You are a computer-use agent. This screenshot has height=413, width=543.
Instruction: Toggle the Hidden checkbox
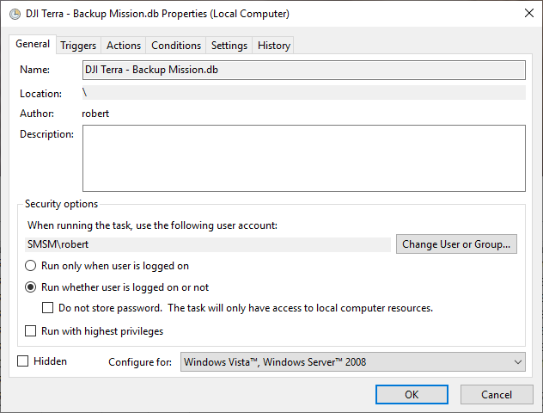tap(23, 361)
